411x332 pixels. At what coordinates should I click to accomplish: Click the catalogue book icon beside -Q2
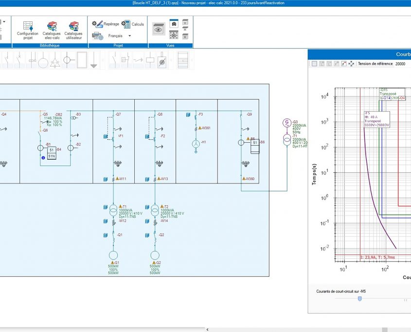click(x=147, y=235)
